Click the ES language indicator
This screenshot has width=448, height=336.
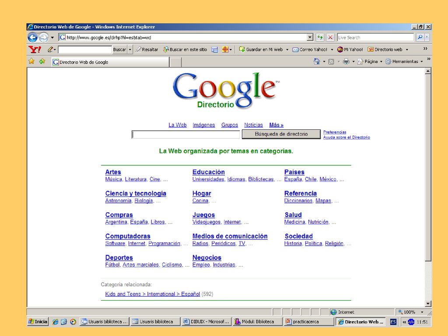click(393, 322)
